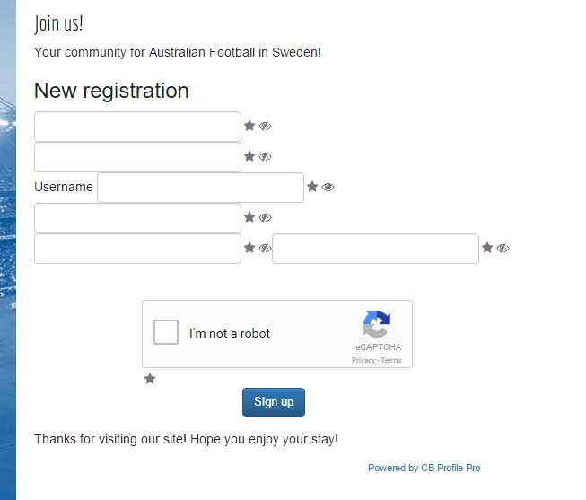Screen dimensions: 586x500
Task: Click the star icon after the bottom-left field
Action: tap(249, 248)
